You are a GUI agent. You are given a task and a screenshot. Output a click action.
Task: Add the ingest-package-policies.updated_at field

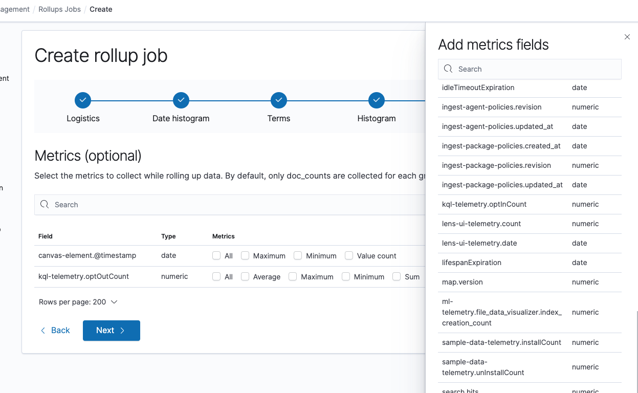pyautogui.click(x=530, y=185)
